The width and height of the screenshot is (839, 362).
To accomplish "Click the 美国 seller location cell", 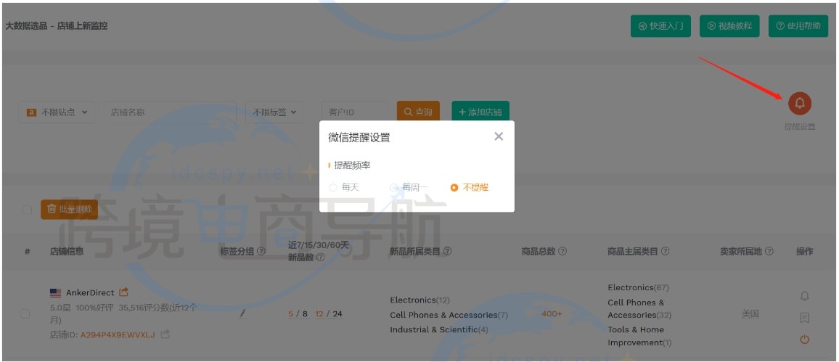I will point(750,314).
